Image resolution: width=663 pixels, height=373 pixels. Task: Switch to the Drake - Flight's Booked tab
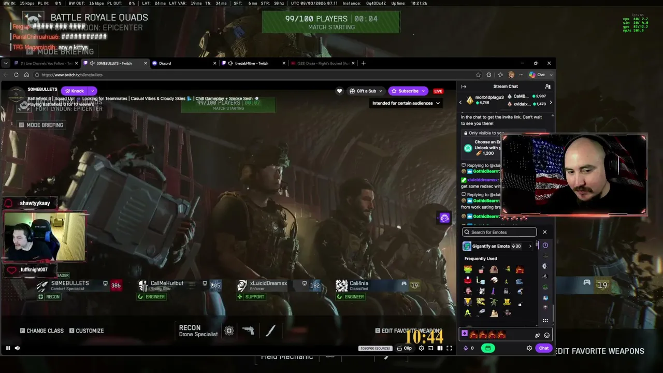point(322,63)
